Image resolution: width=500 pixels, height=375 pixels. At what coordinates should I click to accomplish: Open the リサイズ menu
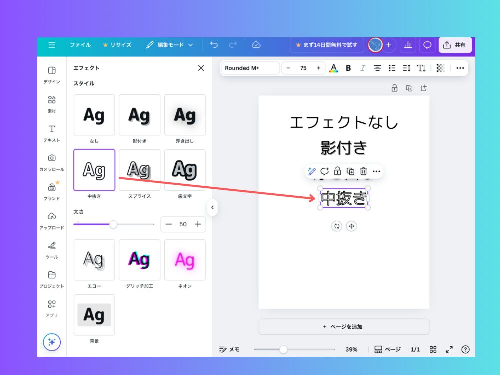coord(117,45)
